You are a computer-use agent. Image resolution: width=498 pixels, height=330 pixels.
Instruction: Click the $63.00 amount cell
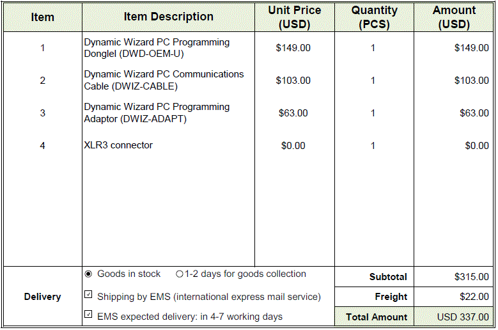click(x=474, y=113)
